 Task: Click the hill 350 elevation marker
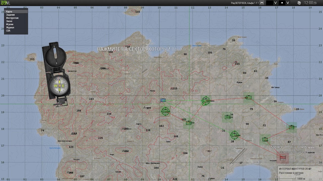pos(76,63)
